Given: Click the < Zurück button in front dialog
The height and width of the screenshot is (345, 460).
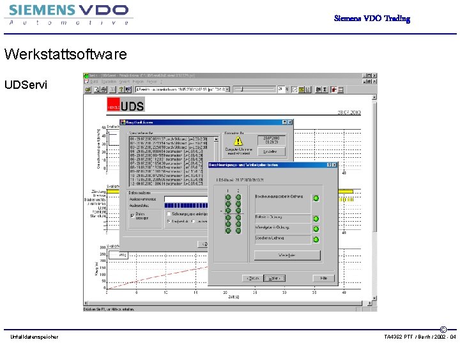Looking at the screenshot, I should coord(252,278).
